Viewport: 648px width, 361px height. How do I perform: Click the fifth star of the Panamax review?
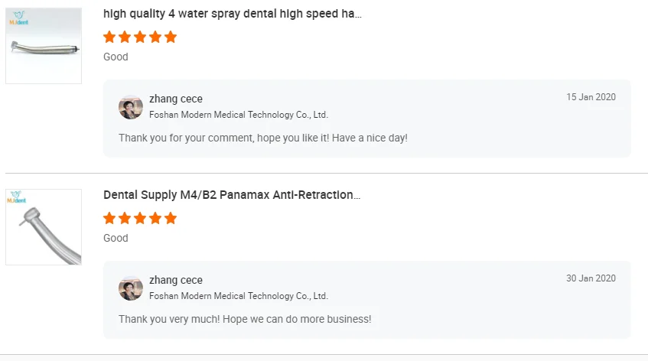pyautogui.click(x=171, y=218)
